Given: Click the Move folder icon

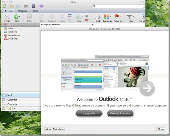Looking at the screenshot, I should tap(79, 17).
